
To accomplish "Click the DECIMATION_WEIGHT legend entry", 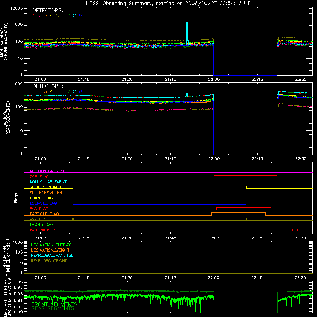I will 50,250.
